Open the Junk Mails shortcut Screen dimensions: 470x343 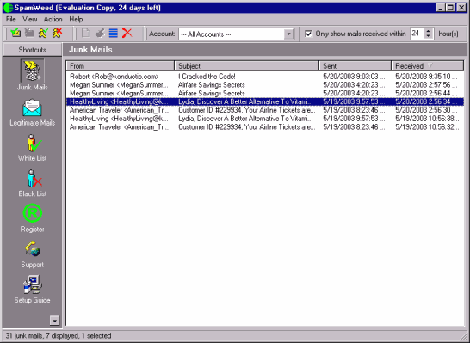pos(33,75)
